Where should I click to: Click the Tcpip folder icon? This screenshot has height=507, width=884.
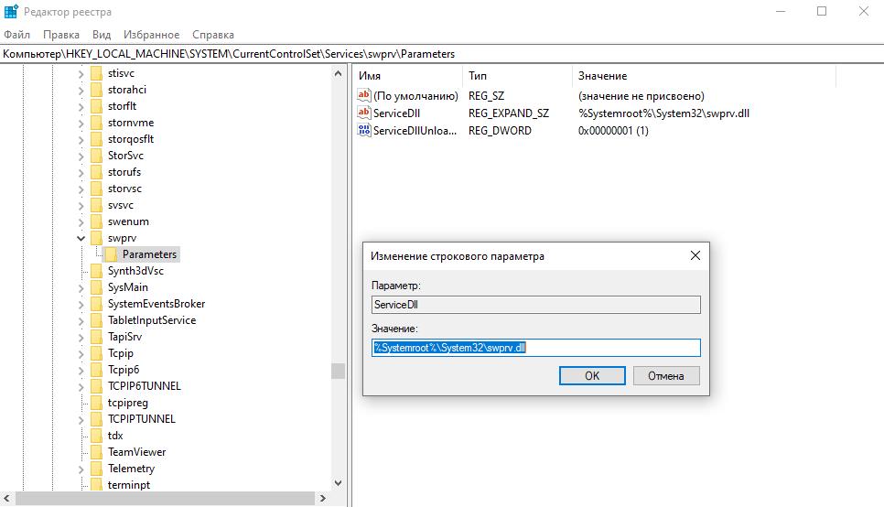pos(96,353)
